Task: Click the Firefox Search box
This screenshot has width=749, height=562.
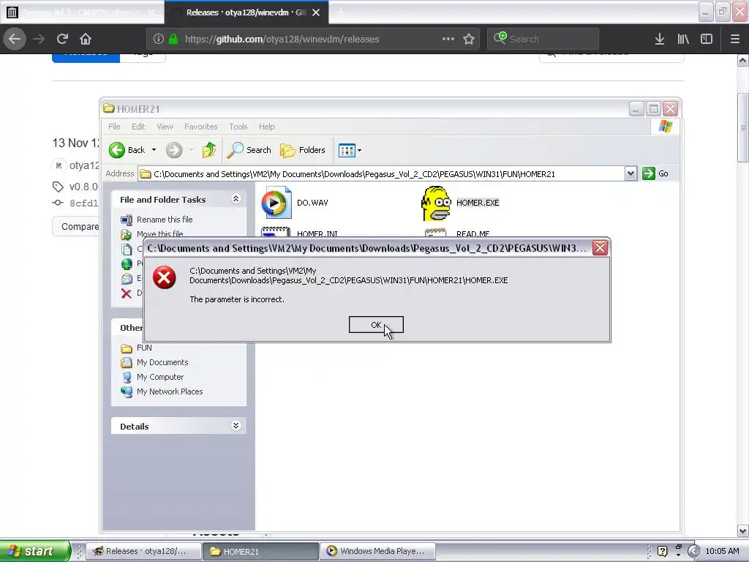Action: [x=543, y=39]
